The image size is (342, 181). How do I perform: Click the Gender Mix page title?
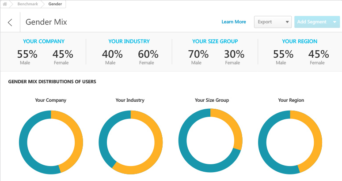[46, 22]
